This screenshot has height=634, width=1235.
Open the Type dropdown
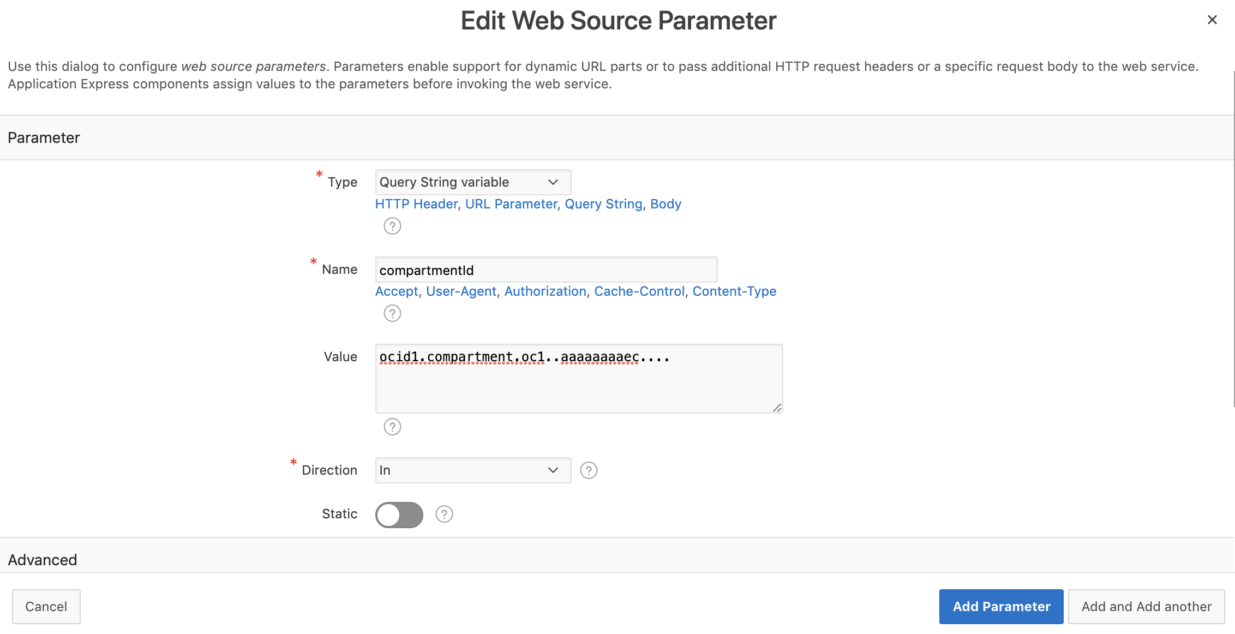pos(472,182)
